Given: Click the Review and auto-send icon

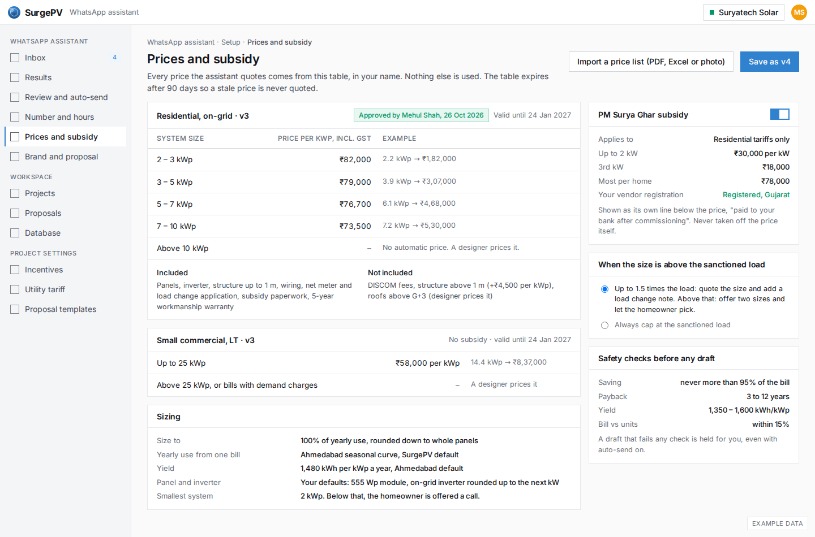Looking at the screenshot, I should [x=15, y=97].
